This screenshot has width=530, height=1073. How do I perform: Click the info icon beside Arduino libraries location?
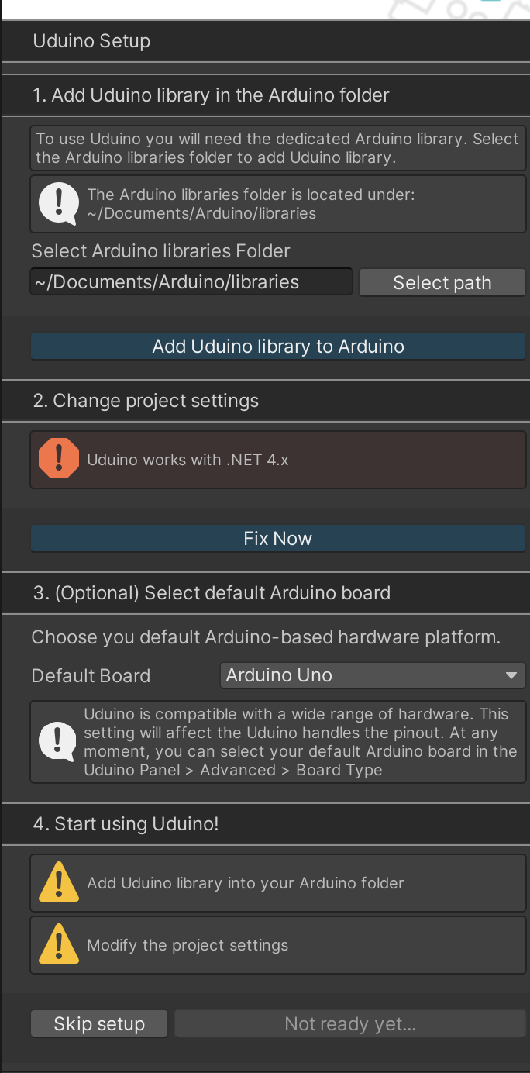point(59,203)
